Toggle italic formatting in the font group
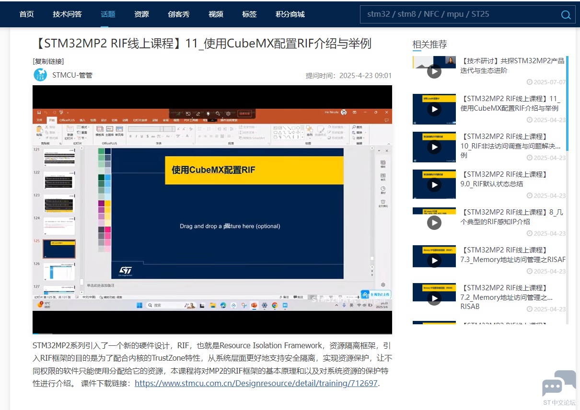Screen dimensions: 580x410 [136, 136]
